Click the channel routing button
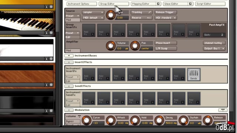This screenshot has height=133, width=237. (214, 43)
